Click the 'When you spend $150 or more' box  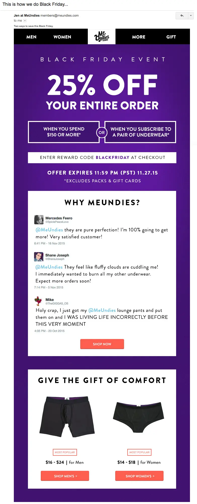point(64,132)
